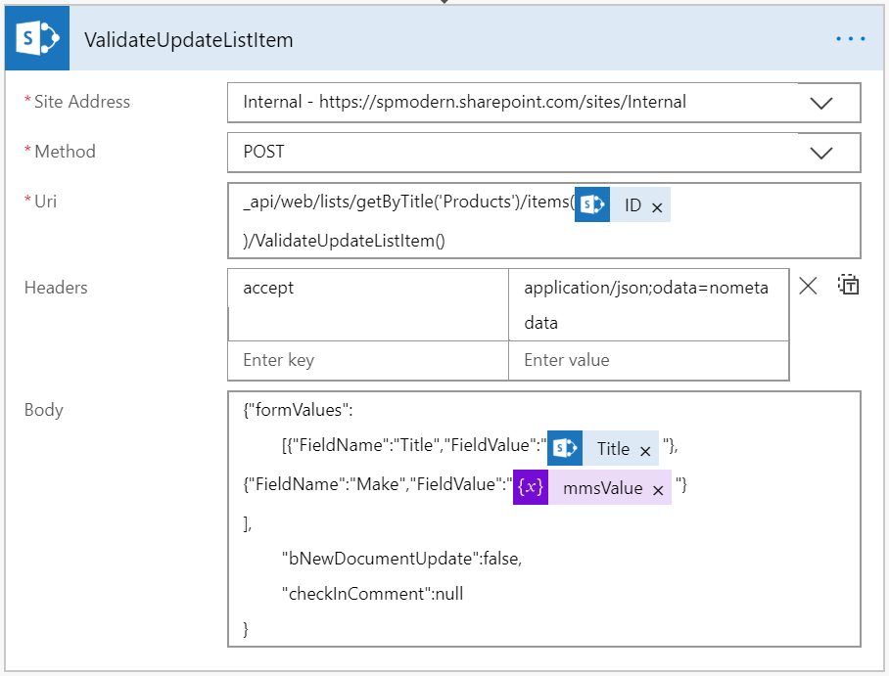Click the Enter value header field
Image resolution: width=889 pixels, height=676 pixels.
tap(648, 360)
